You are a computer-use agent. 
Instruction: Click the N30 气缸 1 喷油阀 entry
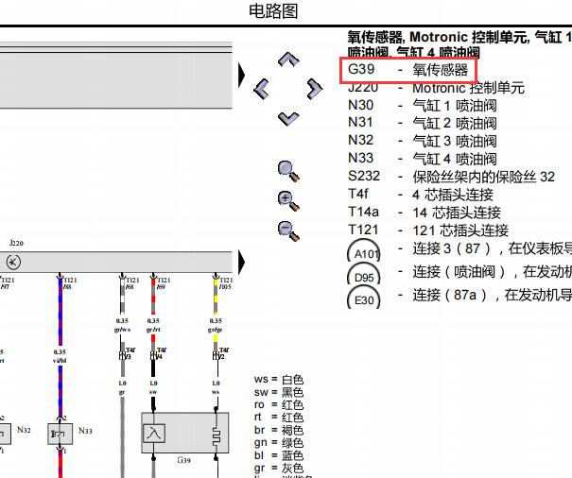[x=422, y=106]
